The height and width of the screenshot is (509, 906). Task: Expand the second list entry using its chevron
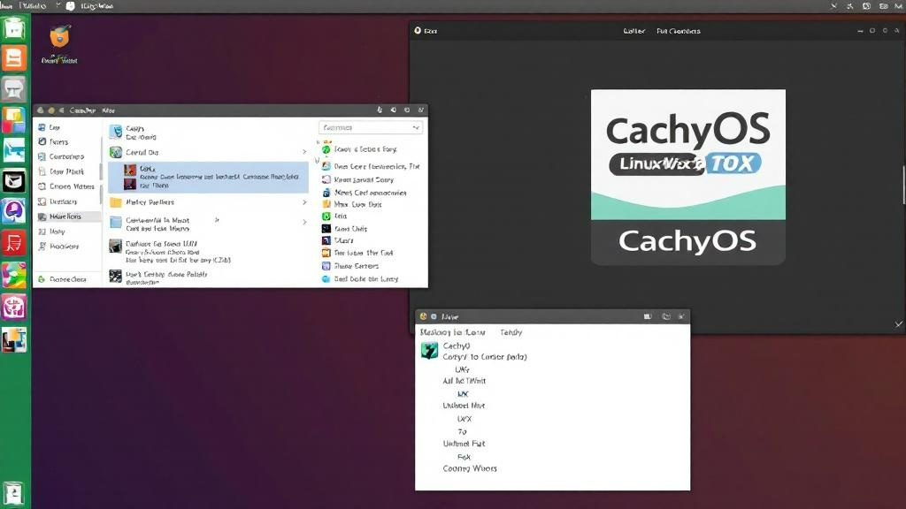(305, 151)
